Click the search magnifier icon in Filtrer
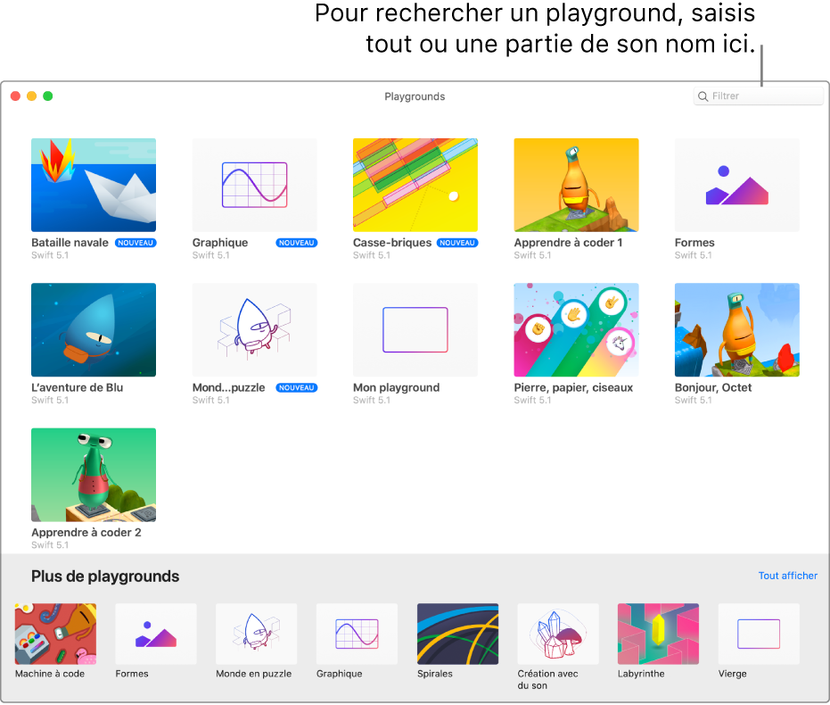830x705 pixels. tap(703, 96)
